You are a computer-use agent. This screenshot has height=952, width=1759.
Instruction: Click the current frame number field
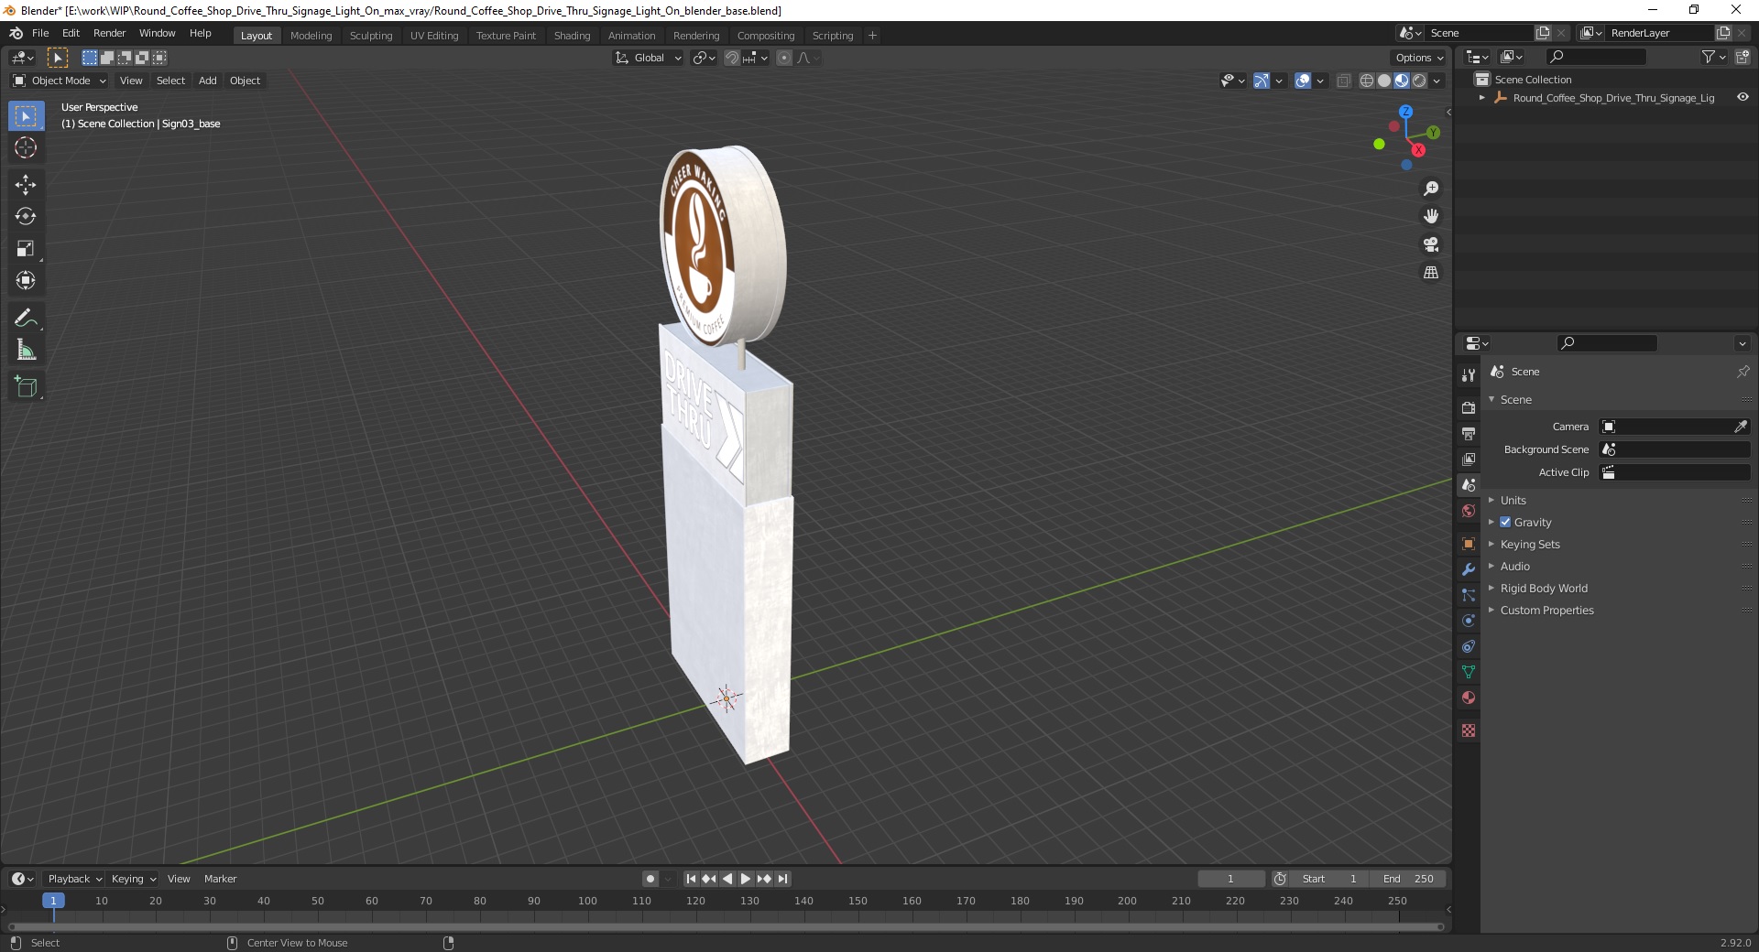[1230, 879]
